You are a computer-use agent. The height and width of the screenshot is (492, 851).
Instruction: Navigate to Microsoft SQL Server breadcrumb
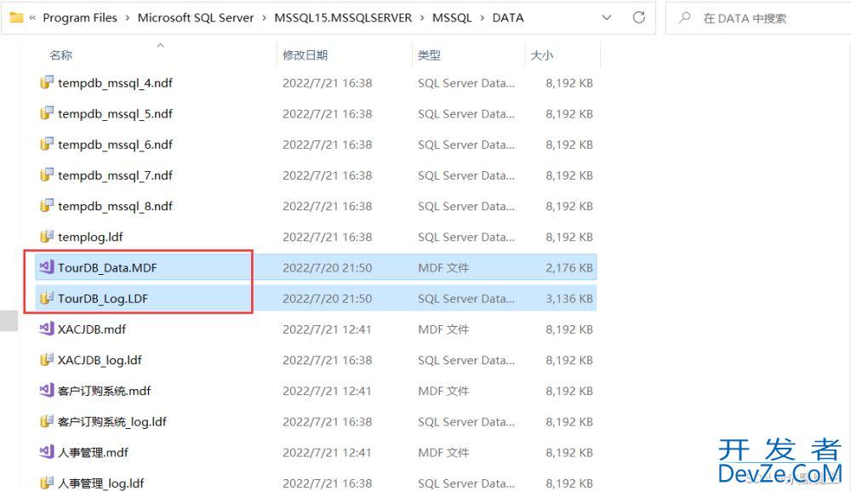click(196, 18)
